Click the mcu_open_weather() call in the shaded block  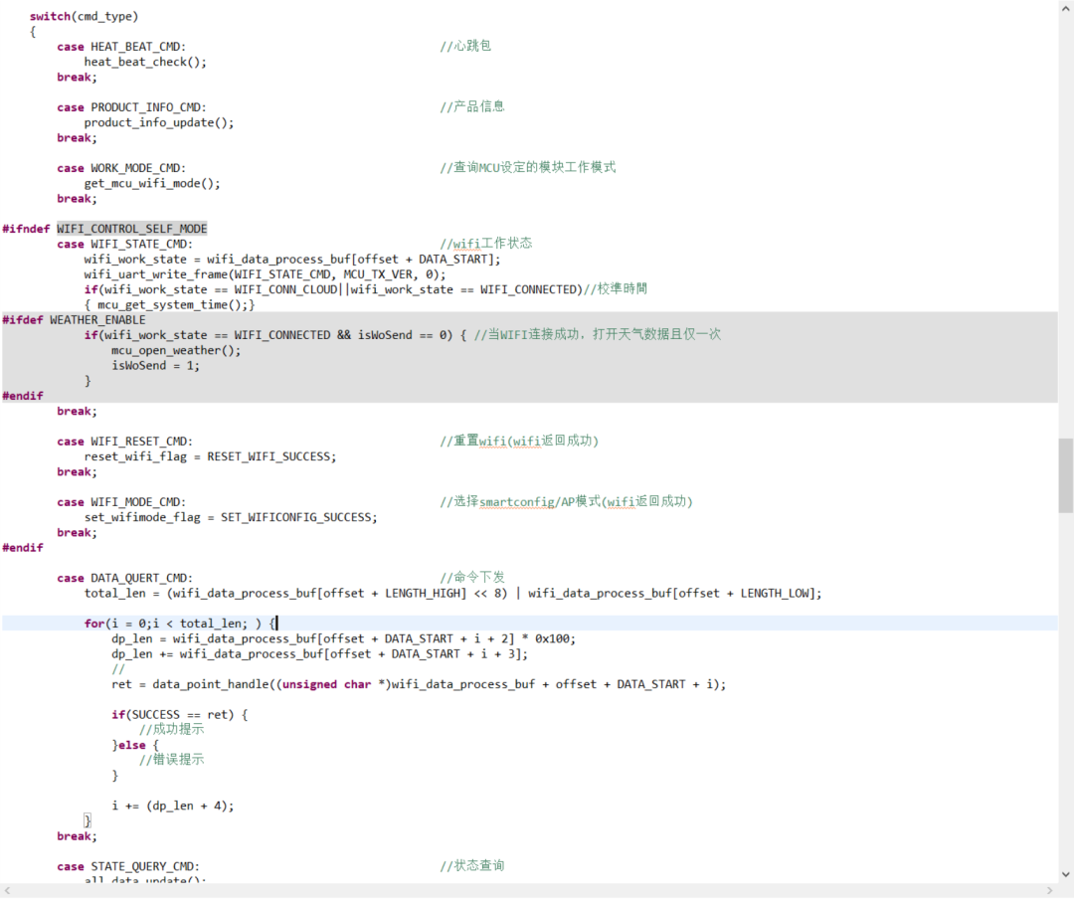point(175,349)
